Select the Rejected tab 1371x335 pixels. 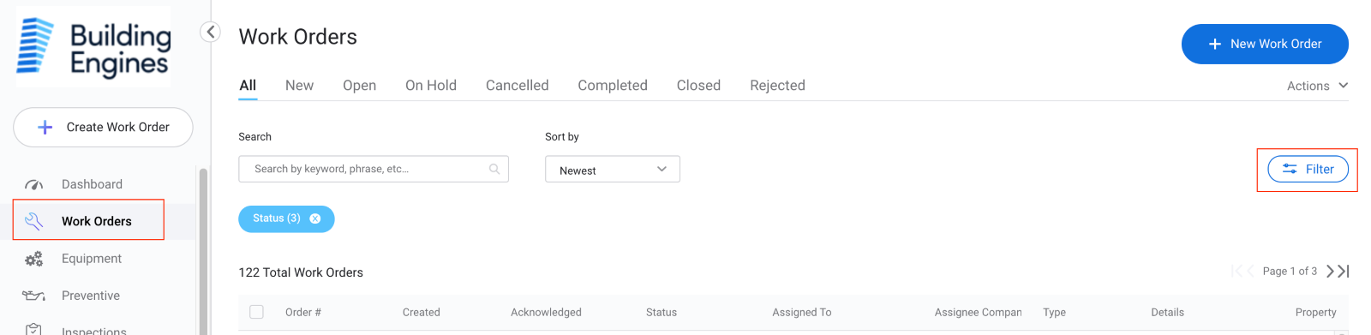[x=777, y=86]
